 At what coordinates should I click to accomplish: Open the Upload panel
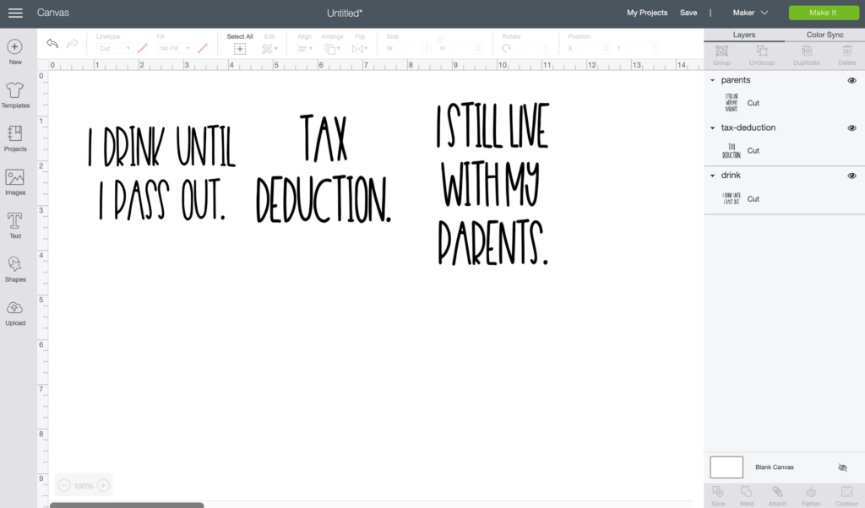15,313
